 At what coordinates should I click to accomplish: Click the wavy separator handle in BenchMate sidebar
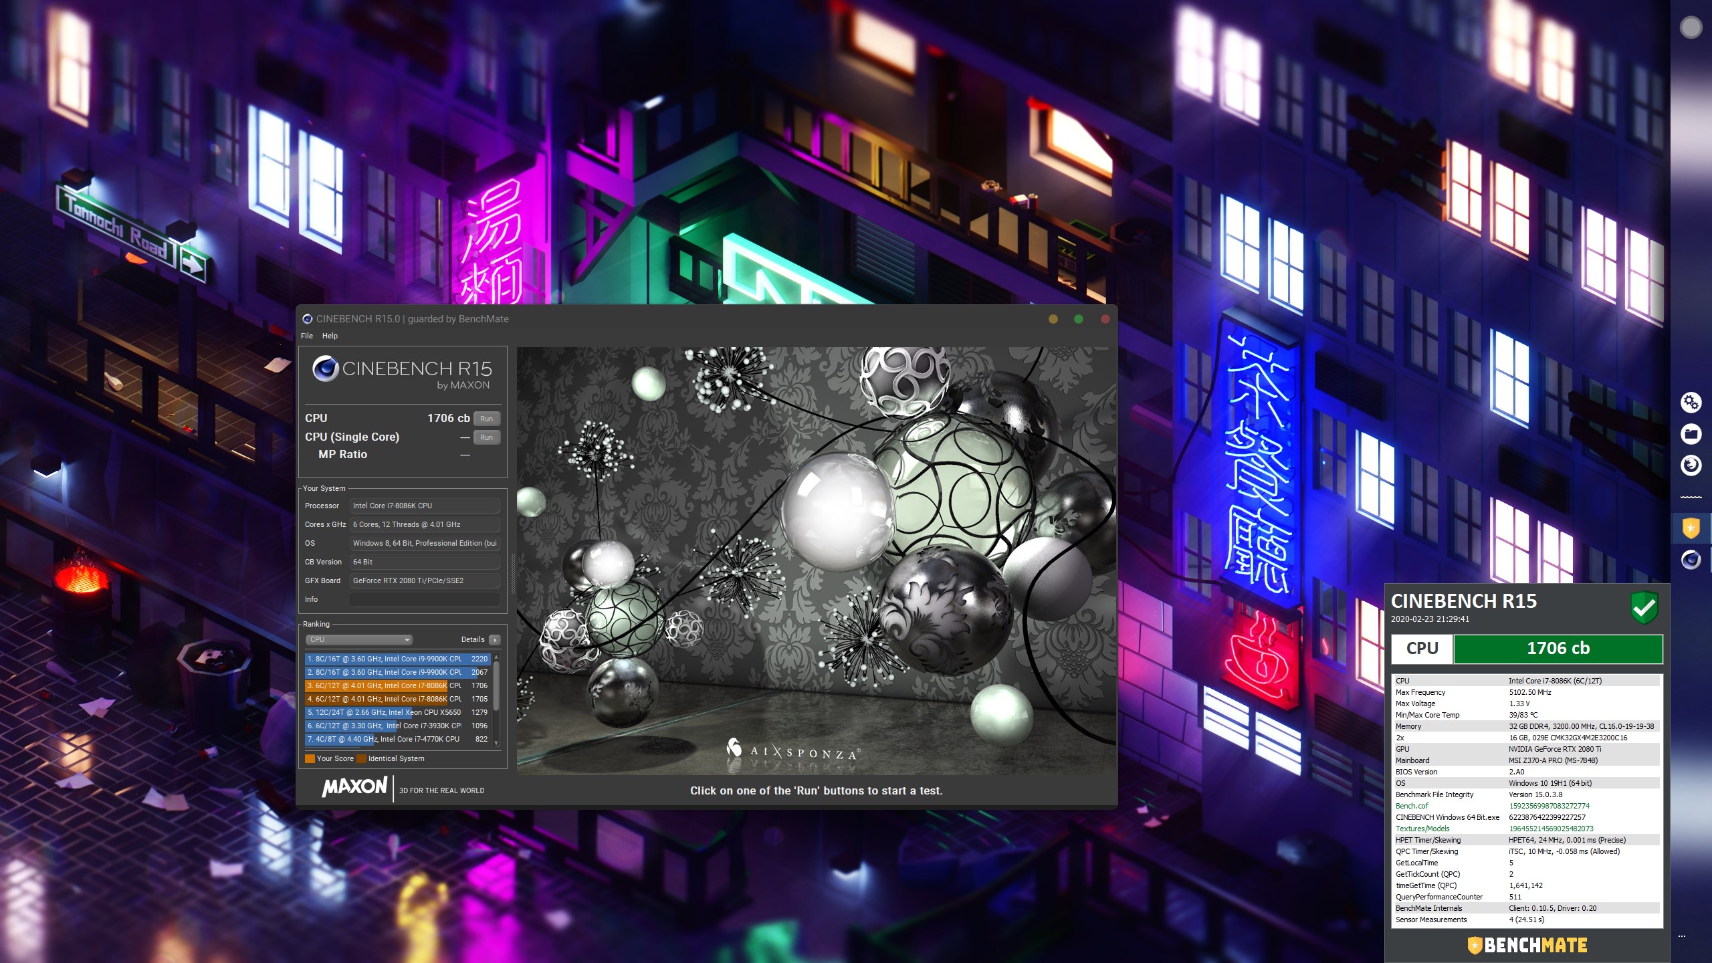[1691, 497]
